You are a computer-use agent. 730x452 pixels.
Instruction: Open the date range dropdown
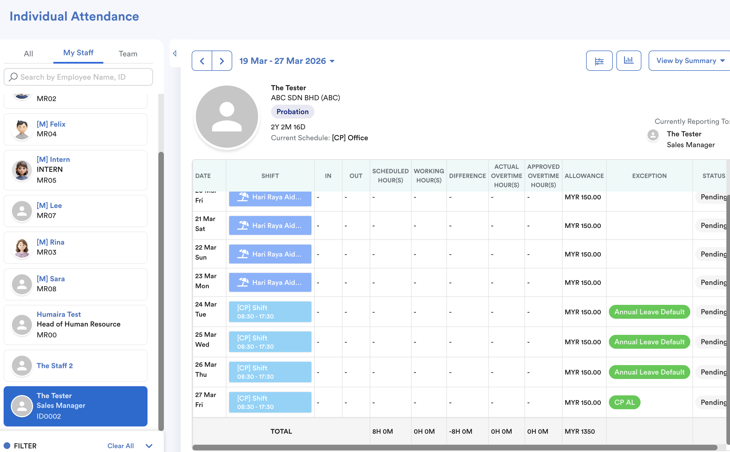click(286, 61)
